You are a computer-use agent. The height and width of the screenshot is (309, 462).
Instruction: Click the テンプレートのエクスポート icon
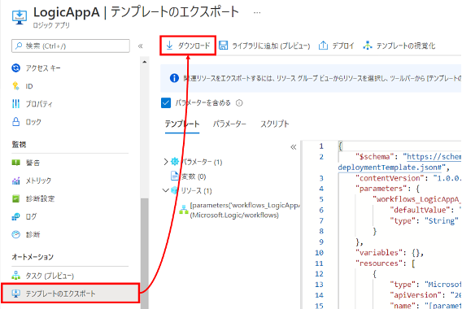tap(16, 294)
